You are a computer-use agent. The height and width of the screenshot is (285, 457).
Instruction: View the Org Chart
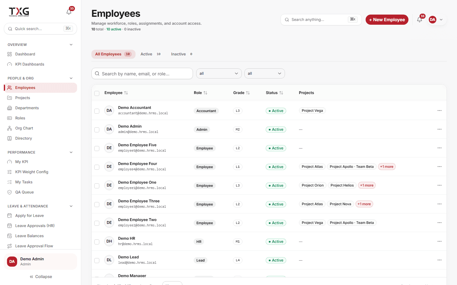pos(40,128)
